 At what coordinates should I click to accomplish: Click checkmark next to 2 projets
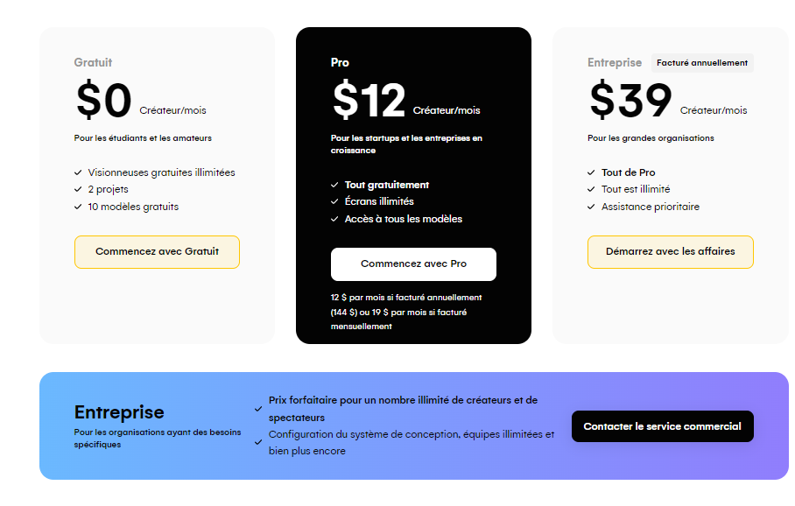(x=78, y=190)
